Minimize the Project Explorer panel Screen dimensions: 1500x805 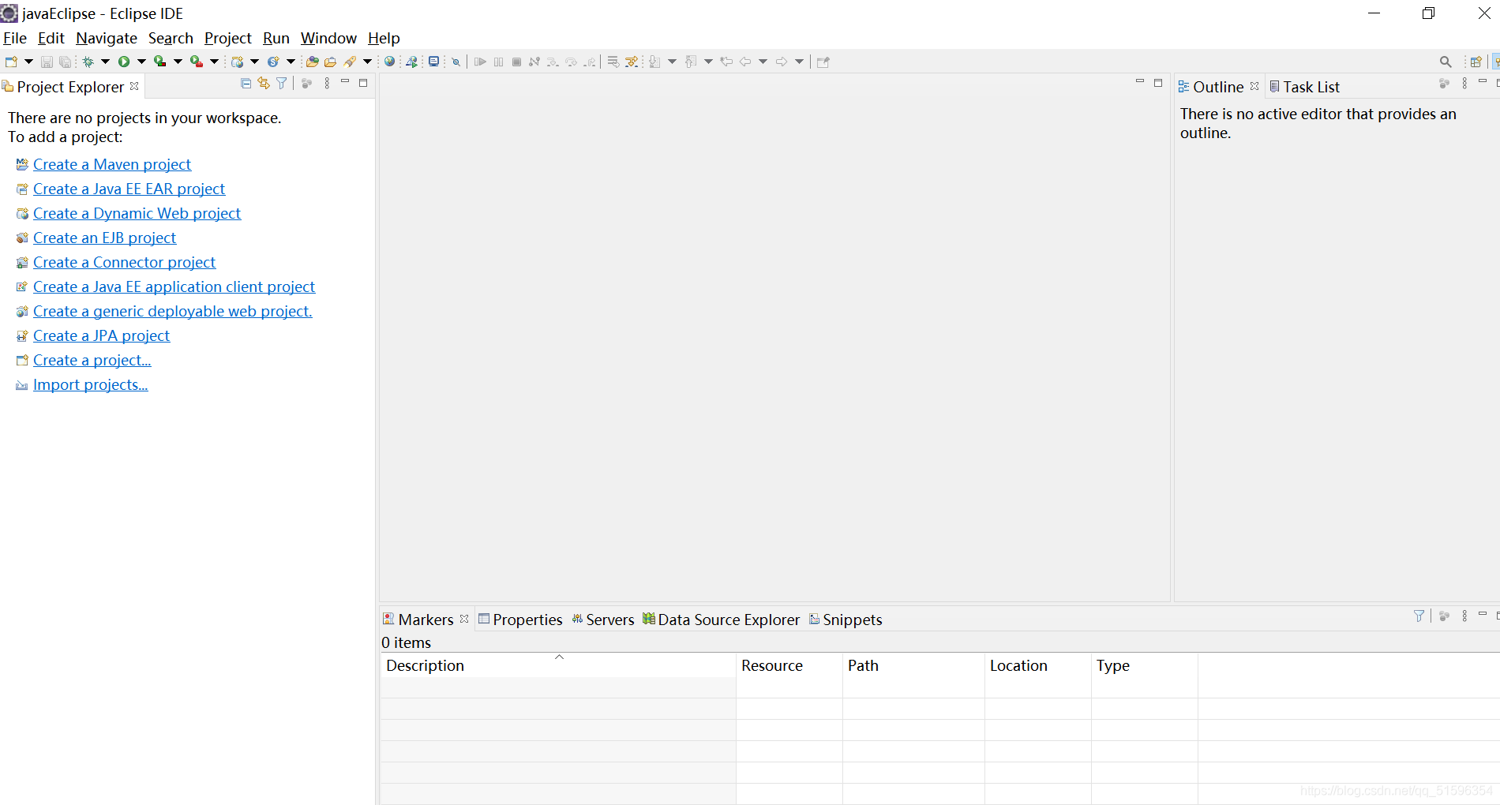[345, 82]
